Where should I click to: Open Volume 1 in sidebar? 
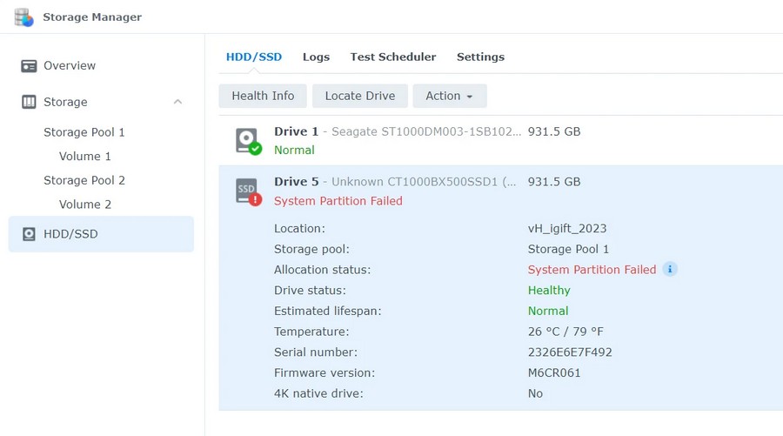coord(85,157)
